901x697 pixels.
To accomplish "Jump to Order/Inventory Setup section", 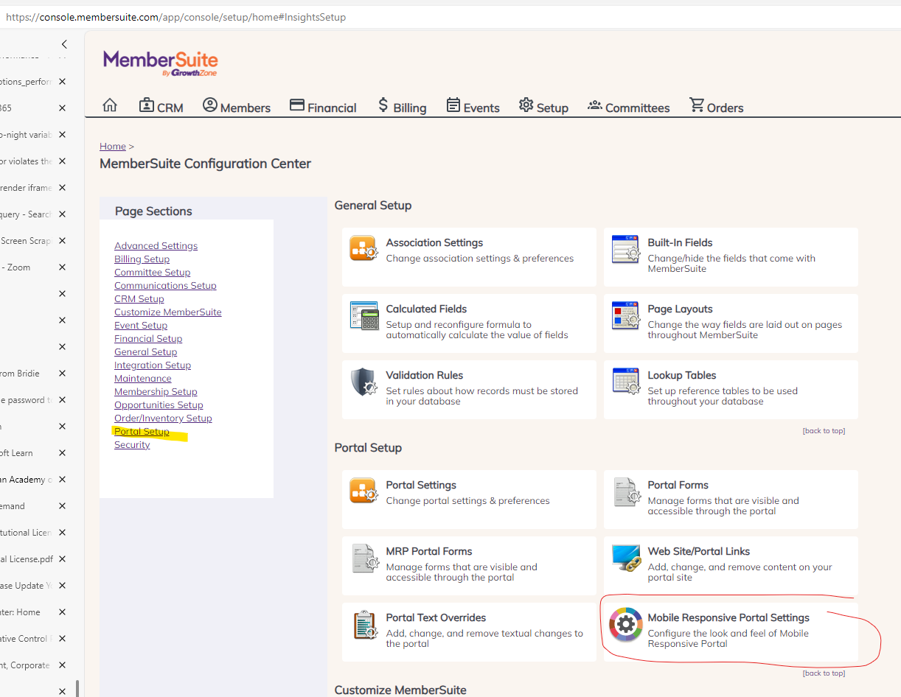I will (x=163, y=418).
